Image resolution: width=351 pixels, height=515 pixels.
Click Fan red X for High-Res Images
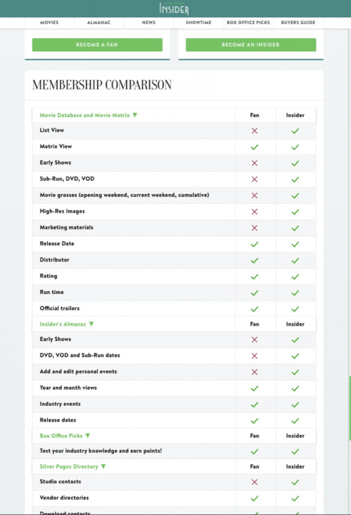click(255, 212)
